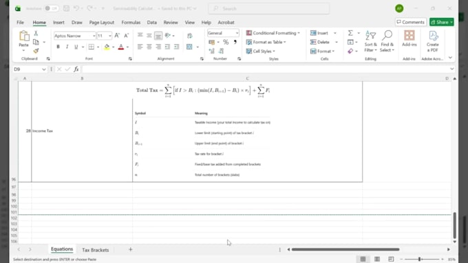Image resolution: width=468 pixels, height=263 pixels.
Task: Switch to Page Layout view icon
Action: pyautogui.click(x=377, y=259)
